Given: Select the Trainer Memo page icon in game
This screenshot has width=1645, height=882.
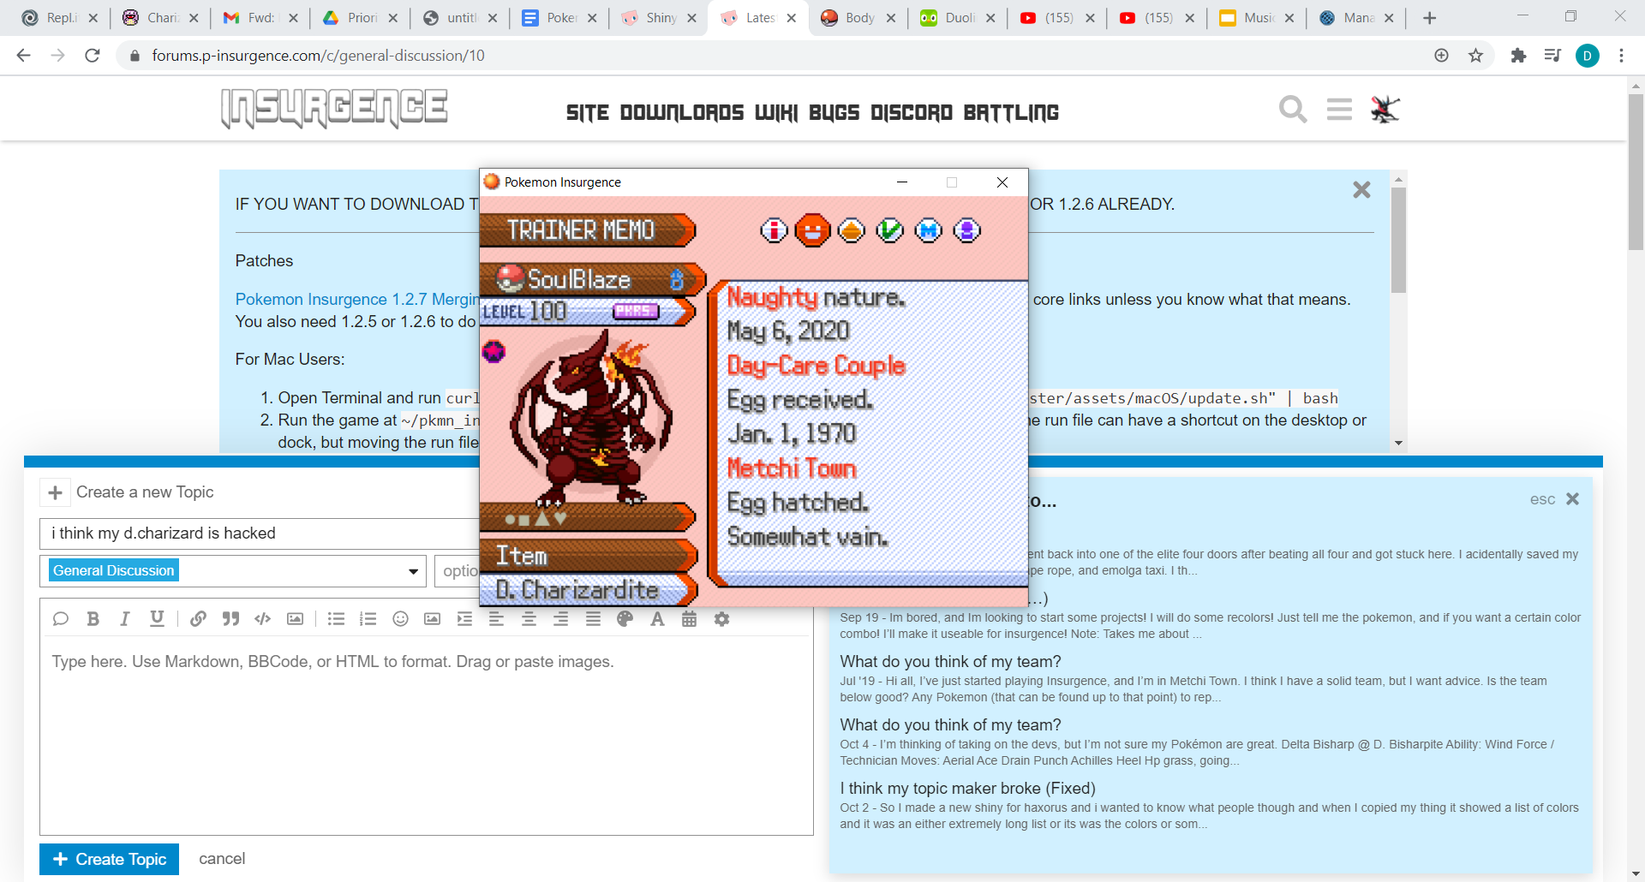Looking at the screenshot, I should pyautogui.click(x=812, y=230).
